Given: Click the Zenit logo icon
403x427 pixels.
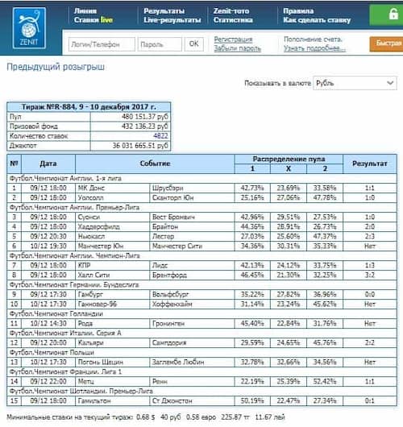Looking at the screenshot, I should pos(29,27).
